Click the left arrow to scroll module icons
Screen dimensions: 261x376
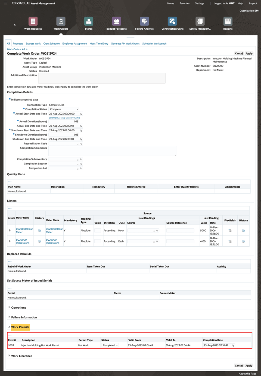15,25
